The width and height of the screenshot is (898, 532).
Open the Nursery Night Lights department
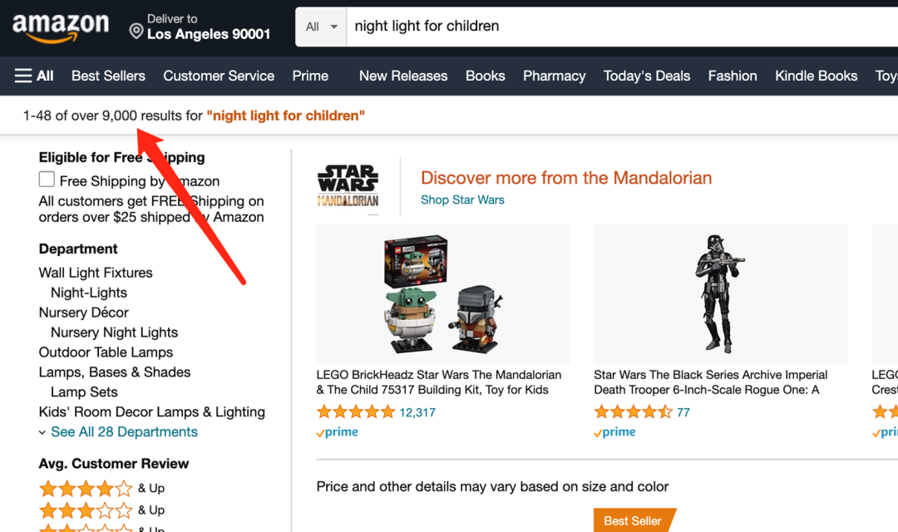114,332
